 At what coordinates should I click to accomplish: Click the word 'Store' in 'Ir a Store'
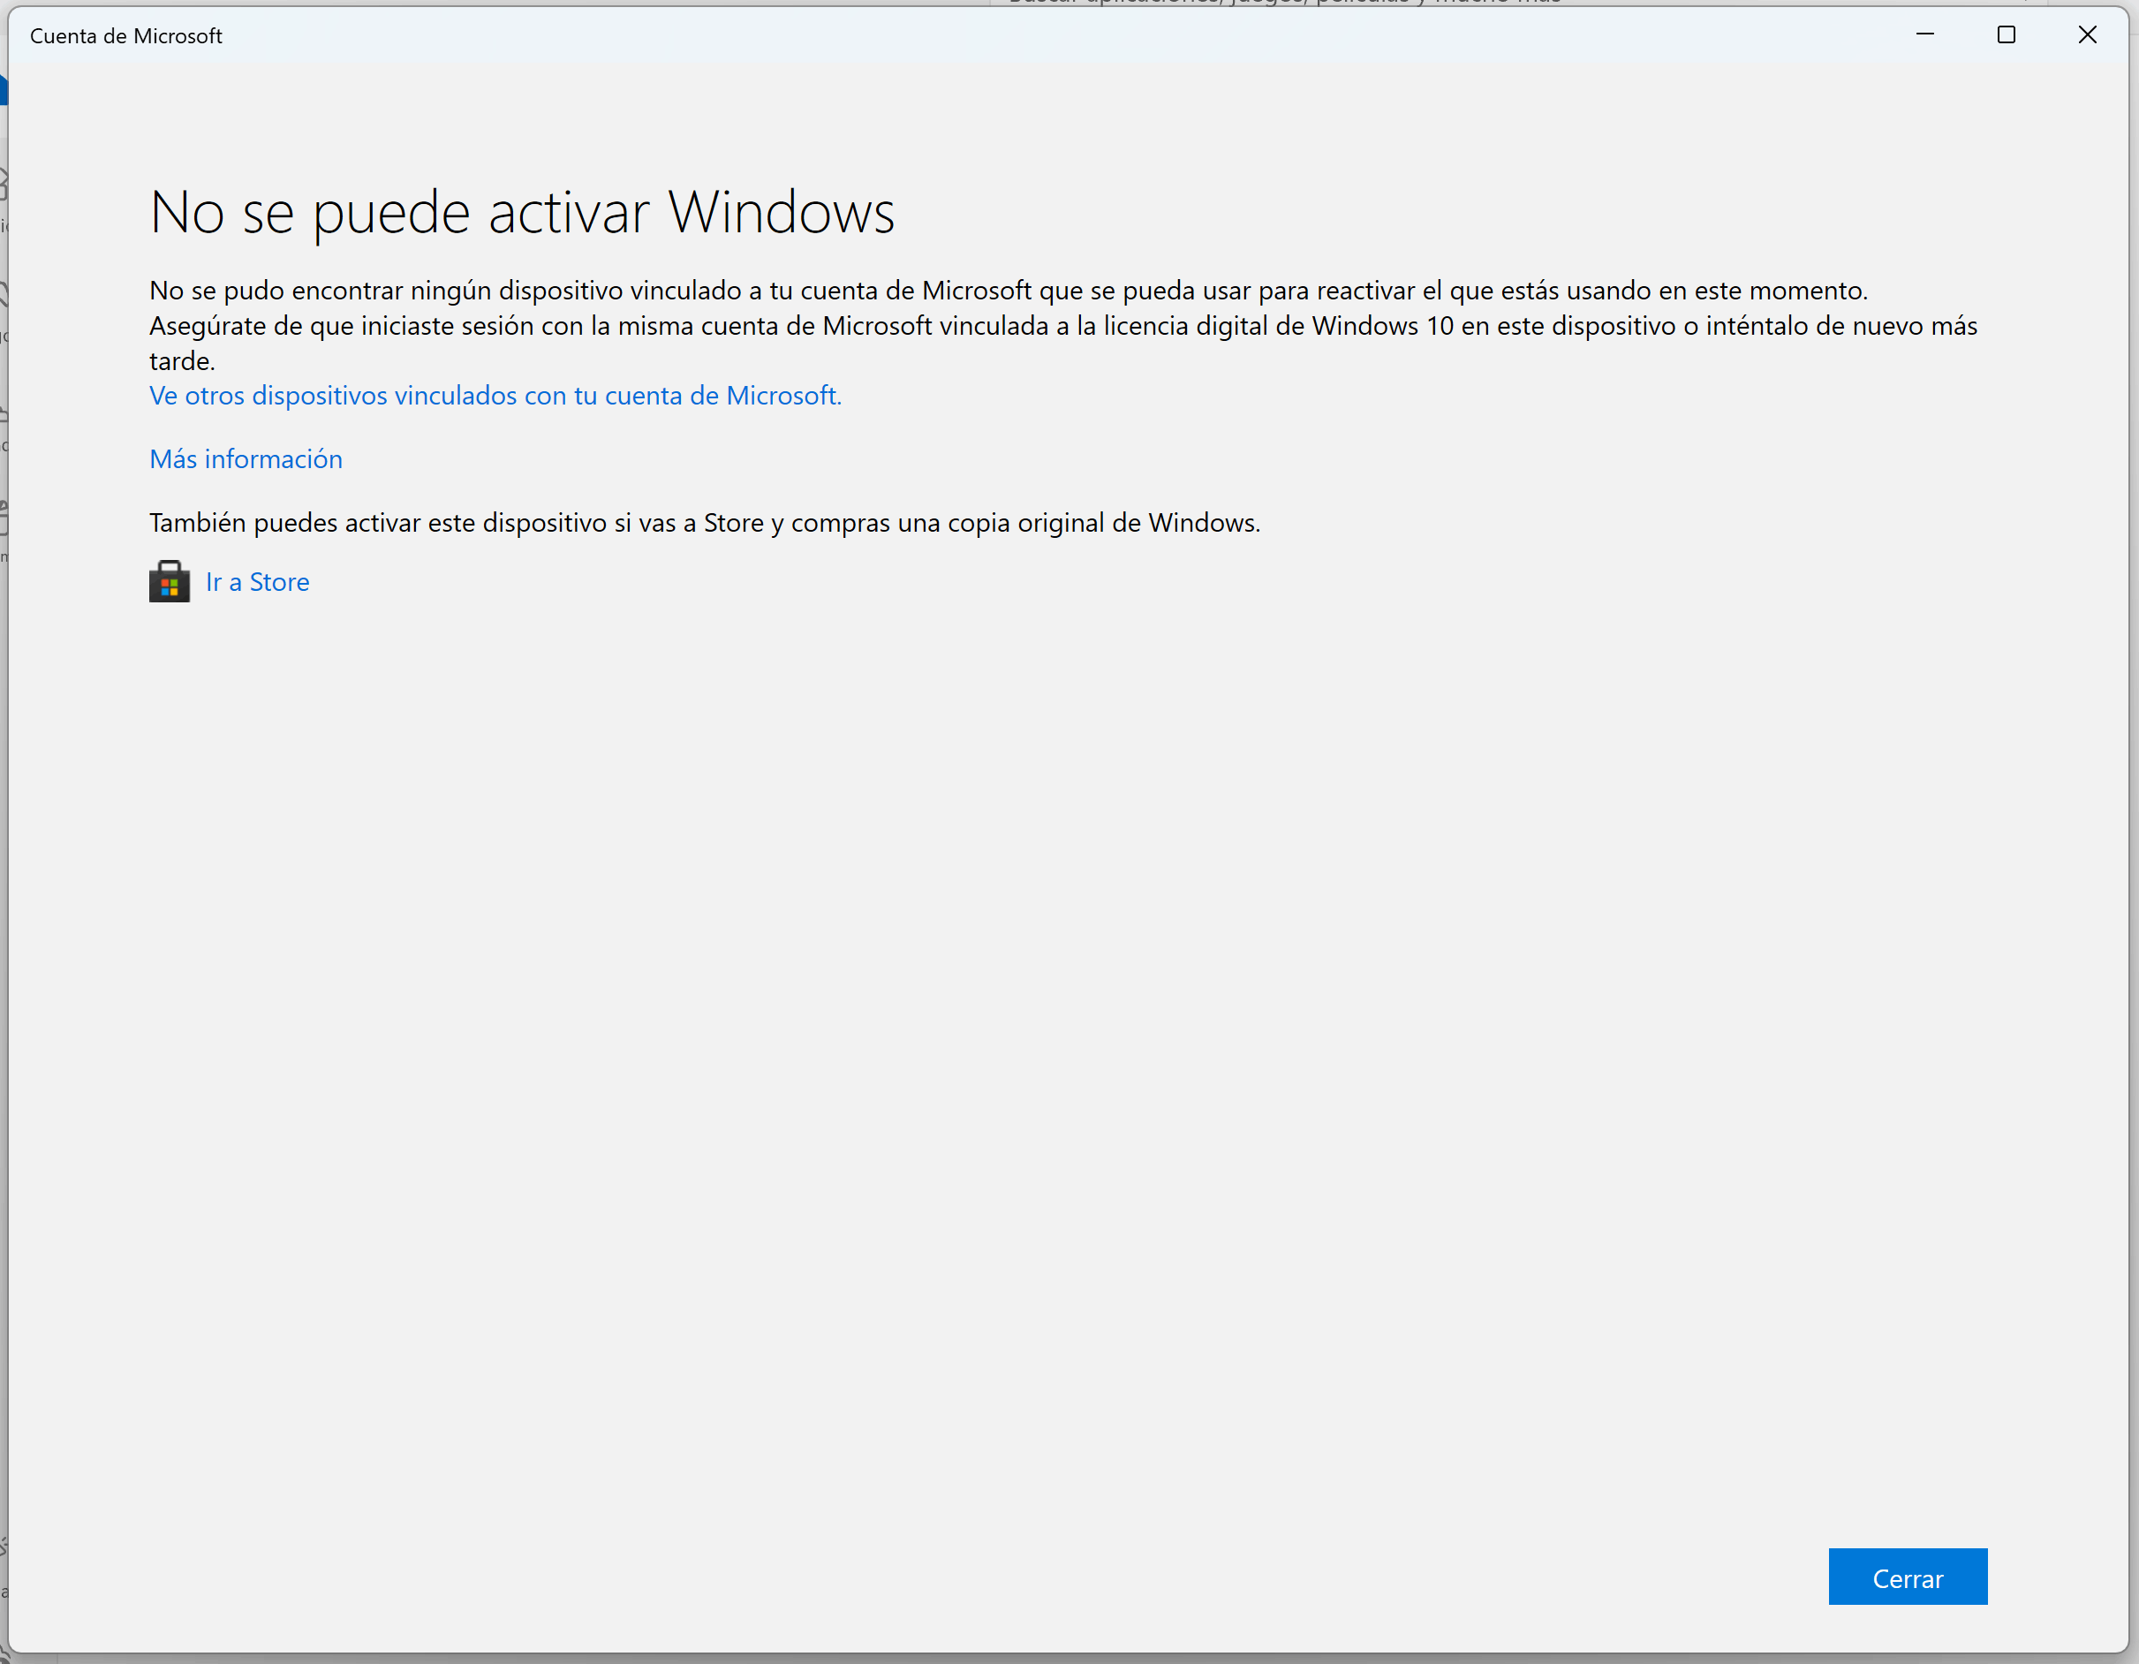[279, 582]
